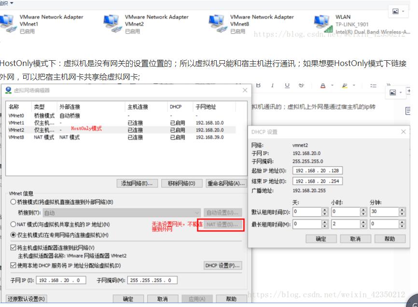Click 结束 IP 地址 field in DHCP dialog
Screen dimensions: 418x307
(x=318, y=181)
